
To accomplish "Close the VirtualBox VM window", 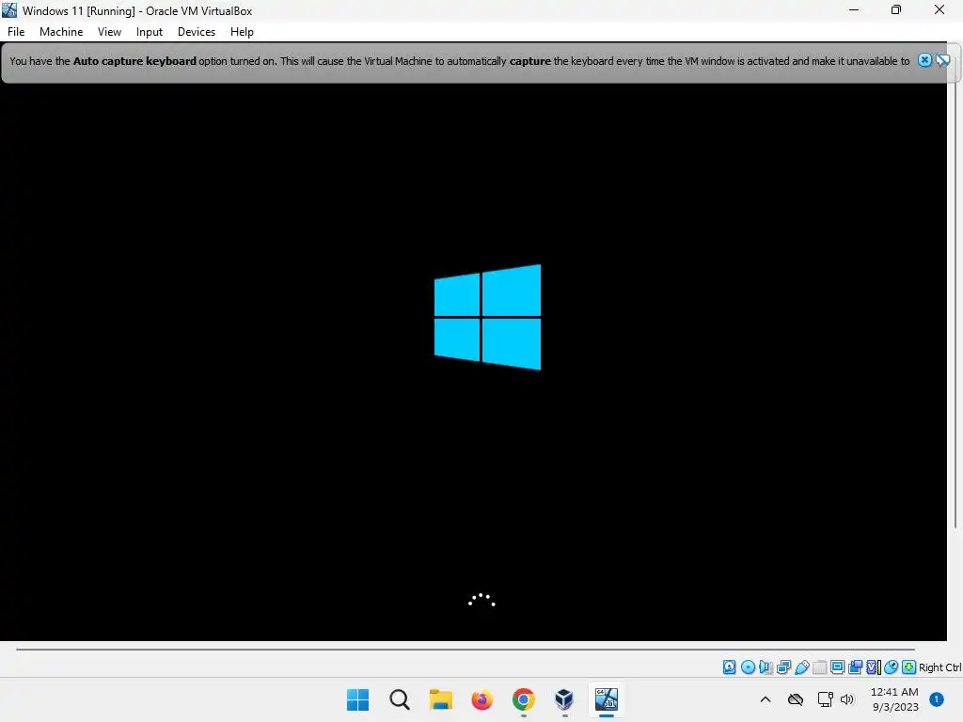I will click(939, 10).
